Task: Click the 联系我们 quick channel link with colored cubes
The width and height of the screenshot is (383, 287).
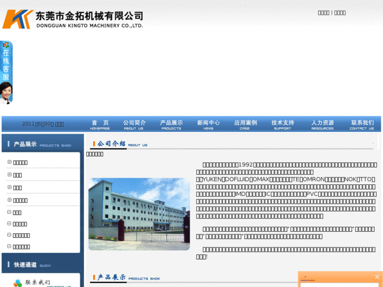Action: (x=42, y=283)
